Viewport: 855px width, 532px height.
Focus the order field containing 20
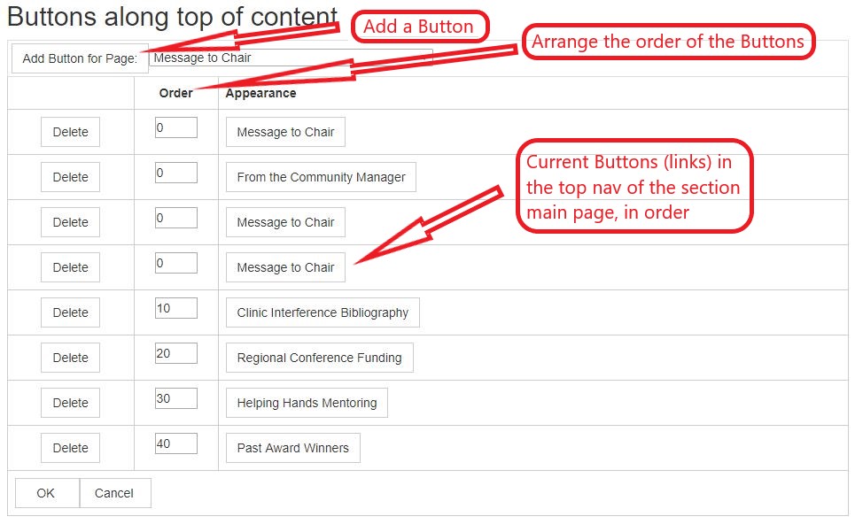click(x=176, y=353)
